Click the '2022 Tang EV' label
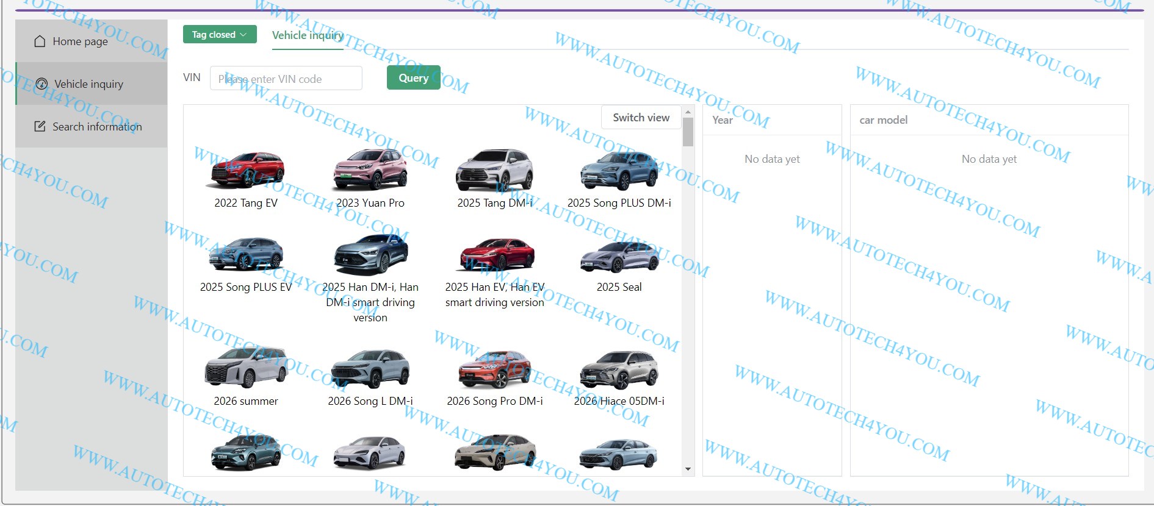 pos(246,203)
